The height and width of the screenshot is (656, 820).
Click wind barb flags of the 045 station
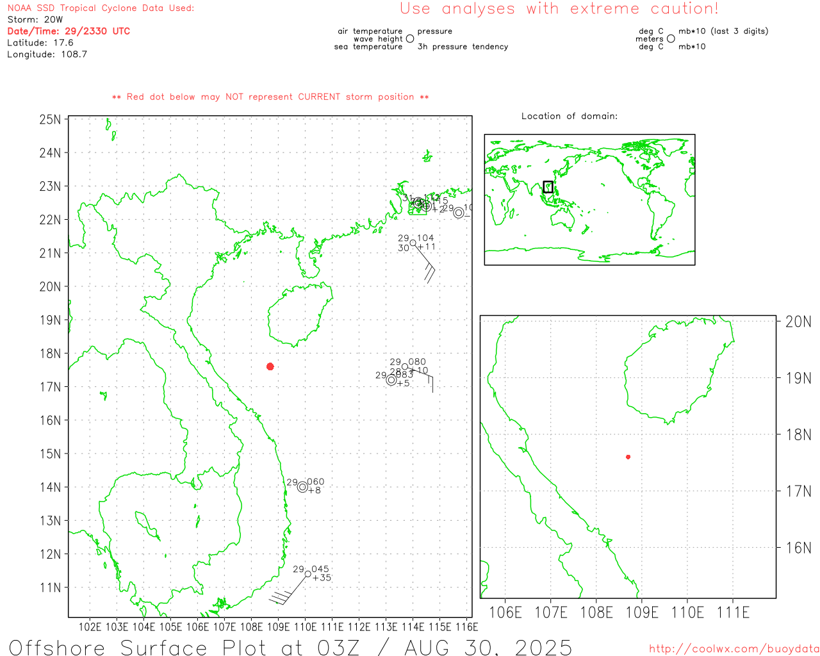coord(281,598)
